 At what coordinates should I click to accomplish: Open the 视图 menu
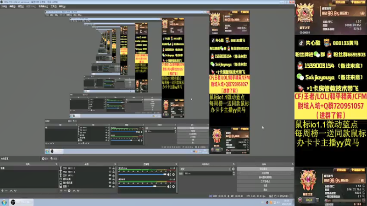(21, 6)
